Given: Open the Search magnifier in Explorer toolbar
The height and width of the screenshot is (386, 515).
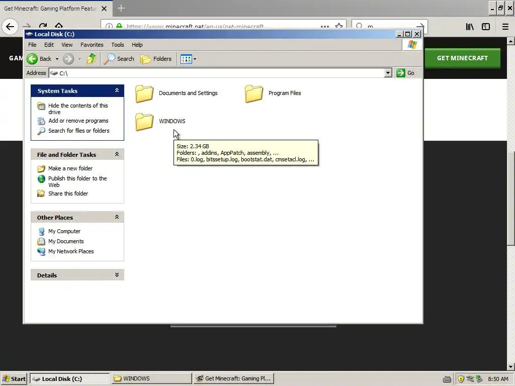Looking at the screenshot, I should click(x=109, y=59).
